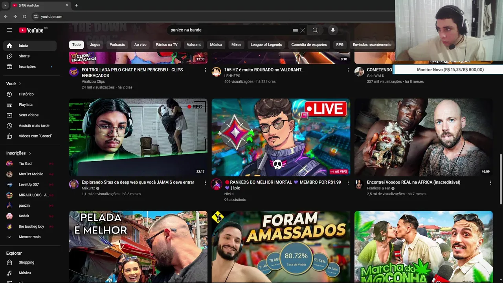This screenshot has width=503, height=283.
Task: Open the deep web video thumbnail
Action: click(138, 137)
